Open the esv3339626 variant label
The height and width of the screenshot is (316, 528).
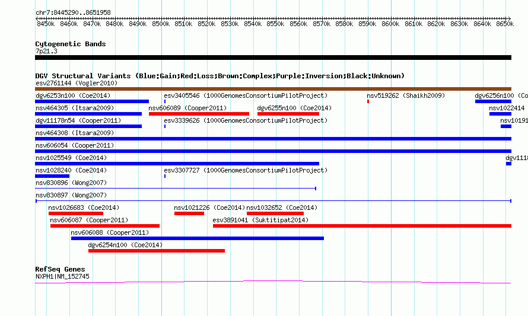point(246,120)
